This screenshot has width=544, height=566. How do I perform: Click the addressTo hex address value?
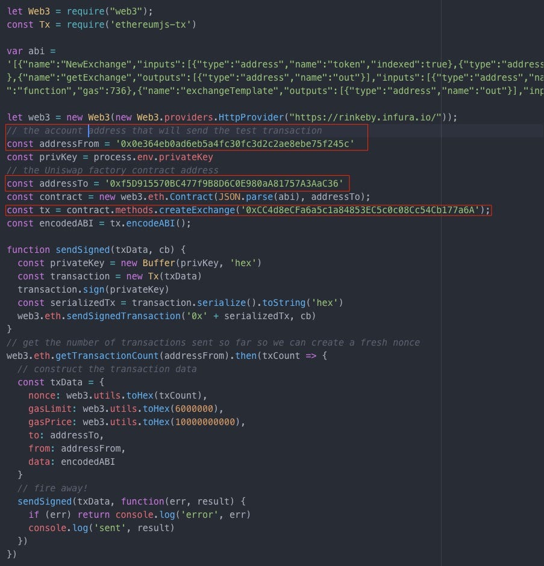(224, 184)
